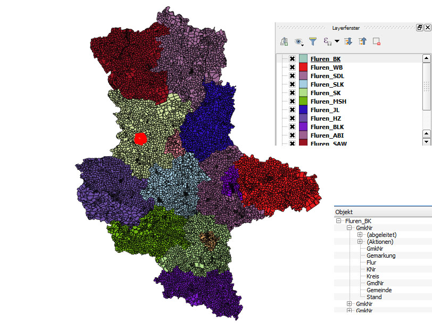Click the expand all layers icon
The image size is (432, 323).
point(348,41)
